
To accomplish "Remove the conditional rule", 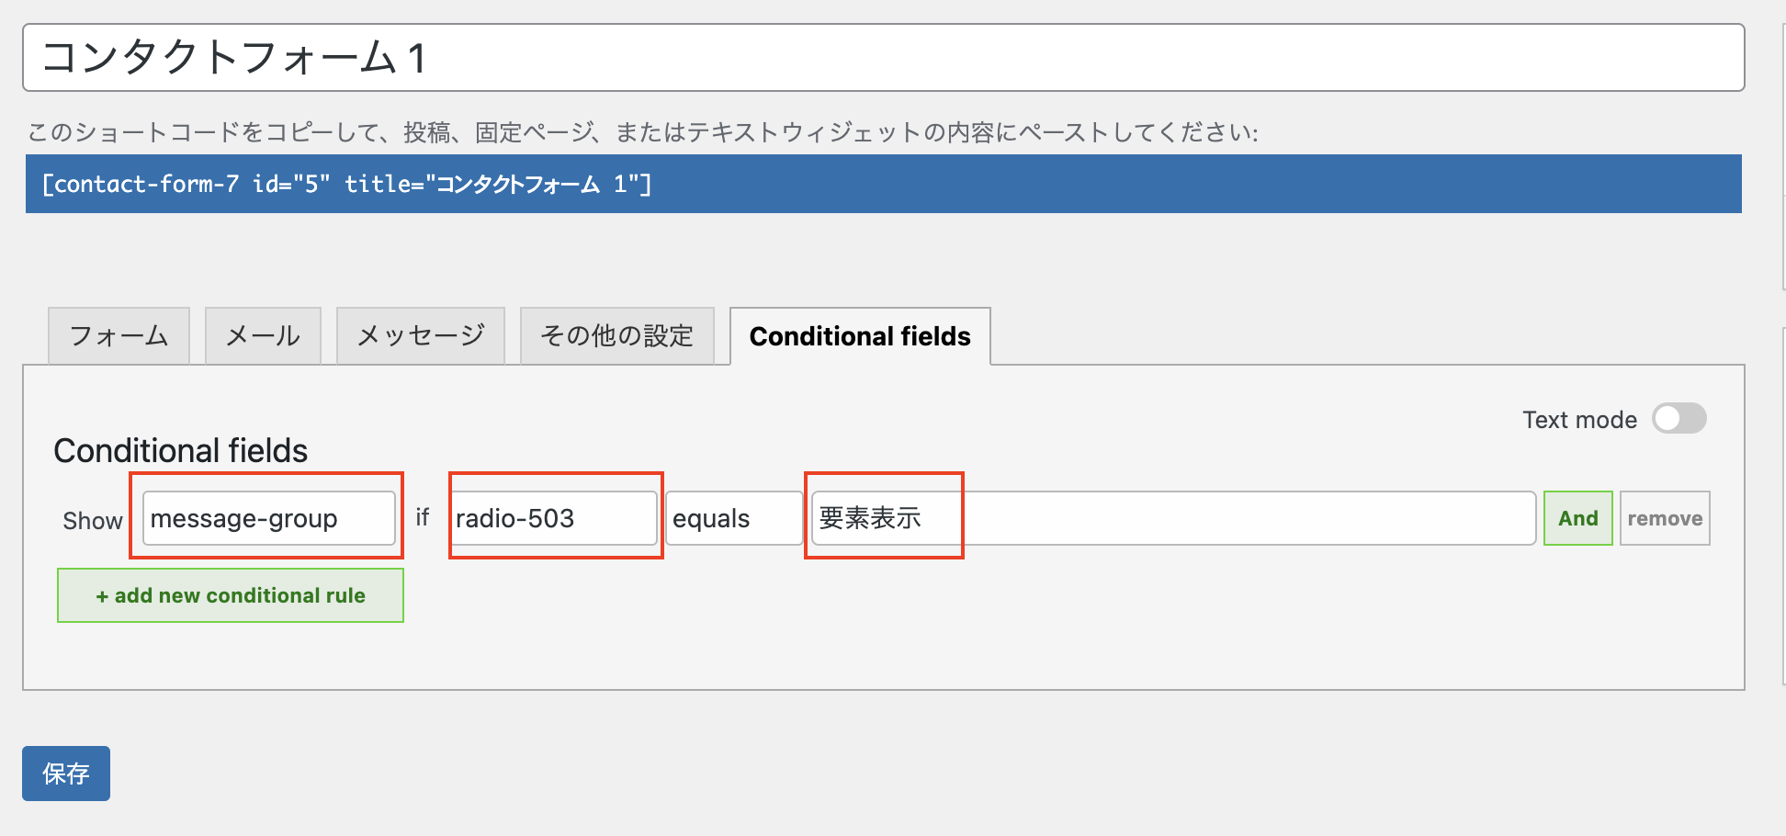I will click(1665, 518).
